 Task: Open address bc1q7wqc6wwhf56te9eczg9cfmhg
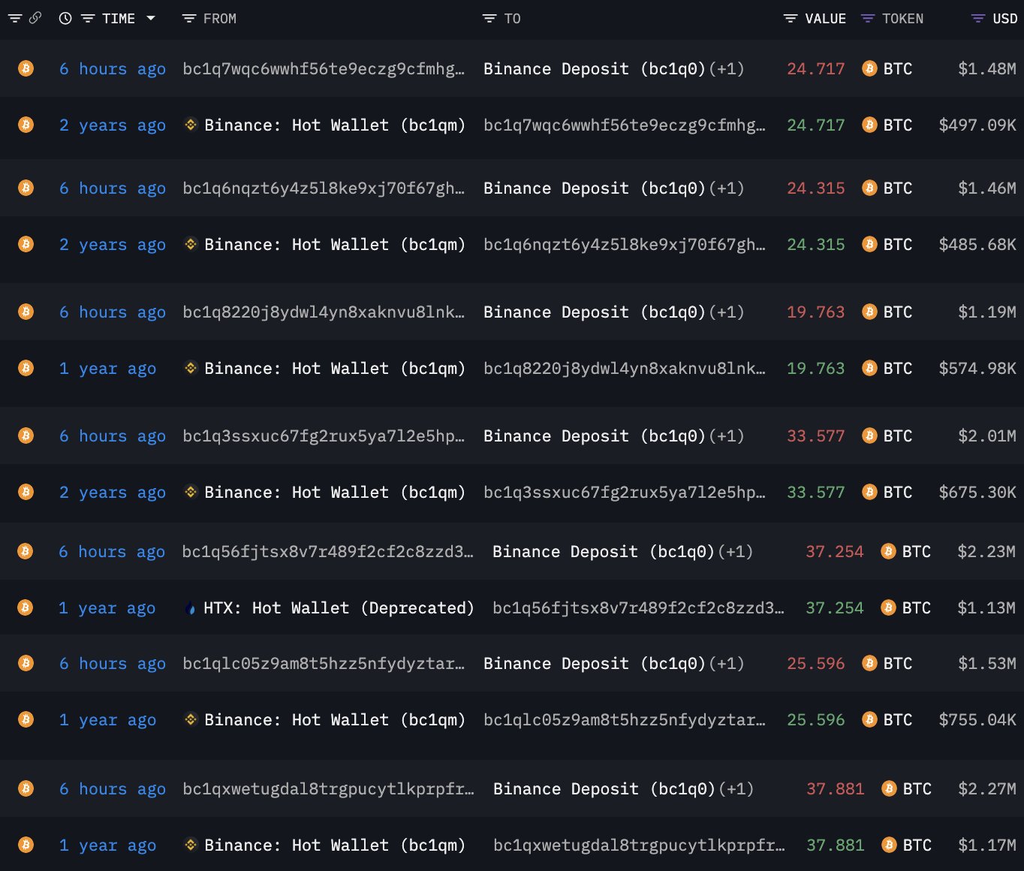pyautogui.click(x=323, y=68)
